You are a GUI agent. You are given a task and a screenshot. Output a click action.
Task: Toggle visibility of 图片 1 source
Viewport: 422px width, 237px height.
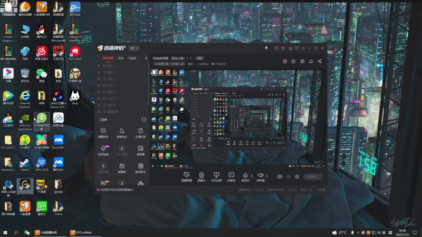point(99,92)
